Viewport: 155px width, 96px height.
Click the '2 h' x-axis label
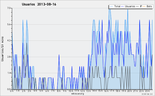[24, 91]
